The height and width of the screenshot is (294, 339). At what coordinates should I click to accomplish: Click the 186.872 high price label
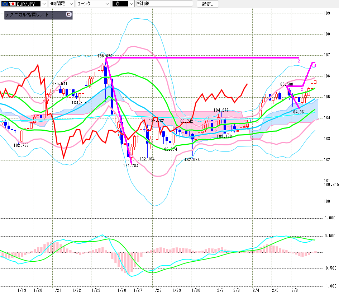(x=105, y=56)
